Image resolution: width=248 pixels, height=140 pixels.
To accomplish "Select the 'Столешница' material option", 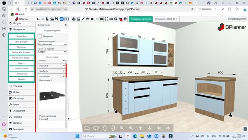I will tap(21, 74).
